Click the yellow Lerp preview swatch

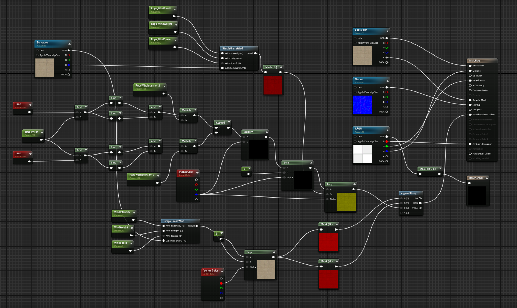pos(346,202)
